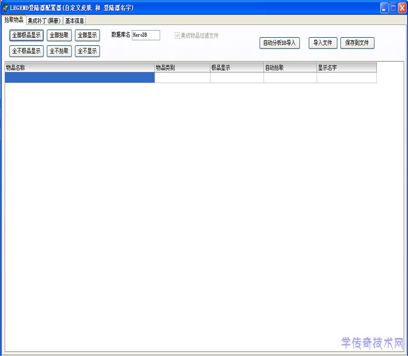Click the 自动拾取 column header
This screenshot has width=408, height=356.
(x=290, y=67)
